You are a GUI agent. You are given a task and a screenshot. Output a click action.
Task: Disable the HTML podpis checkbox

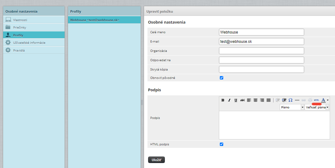[221, 144]
